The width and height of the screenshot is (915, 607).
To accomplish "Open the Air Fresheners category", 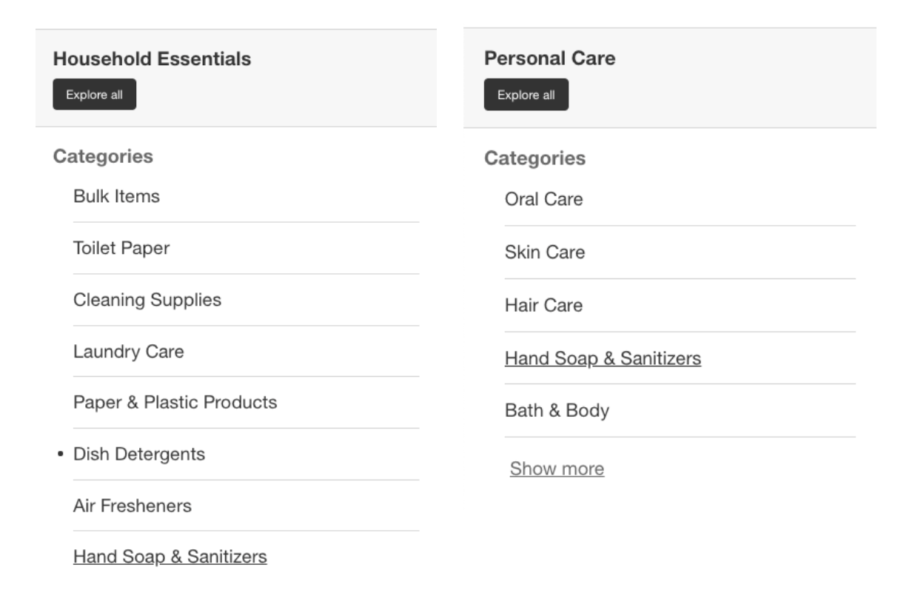I will 133,506.
